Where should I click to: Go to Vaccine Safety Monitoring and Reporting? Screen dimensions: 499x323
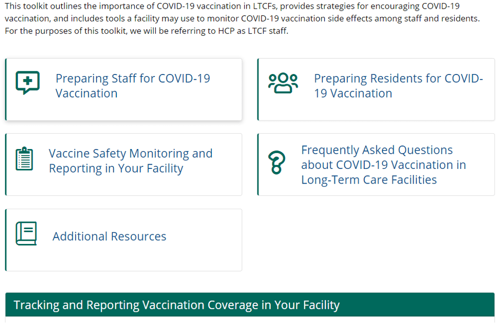pos(130,161)
